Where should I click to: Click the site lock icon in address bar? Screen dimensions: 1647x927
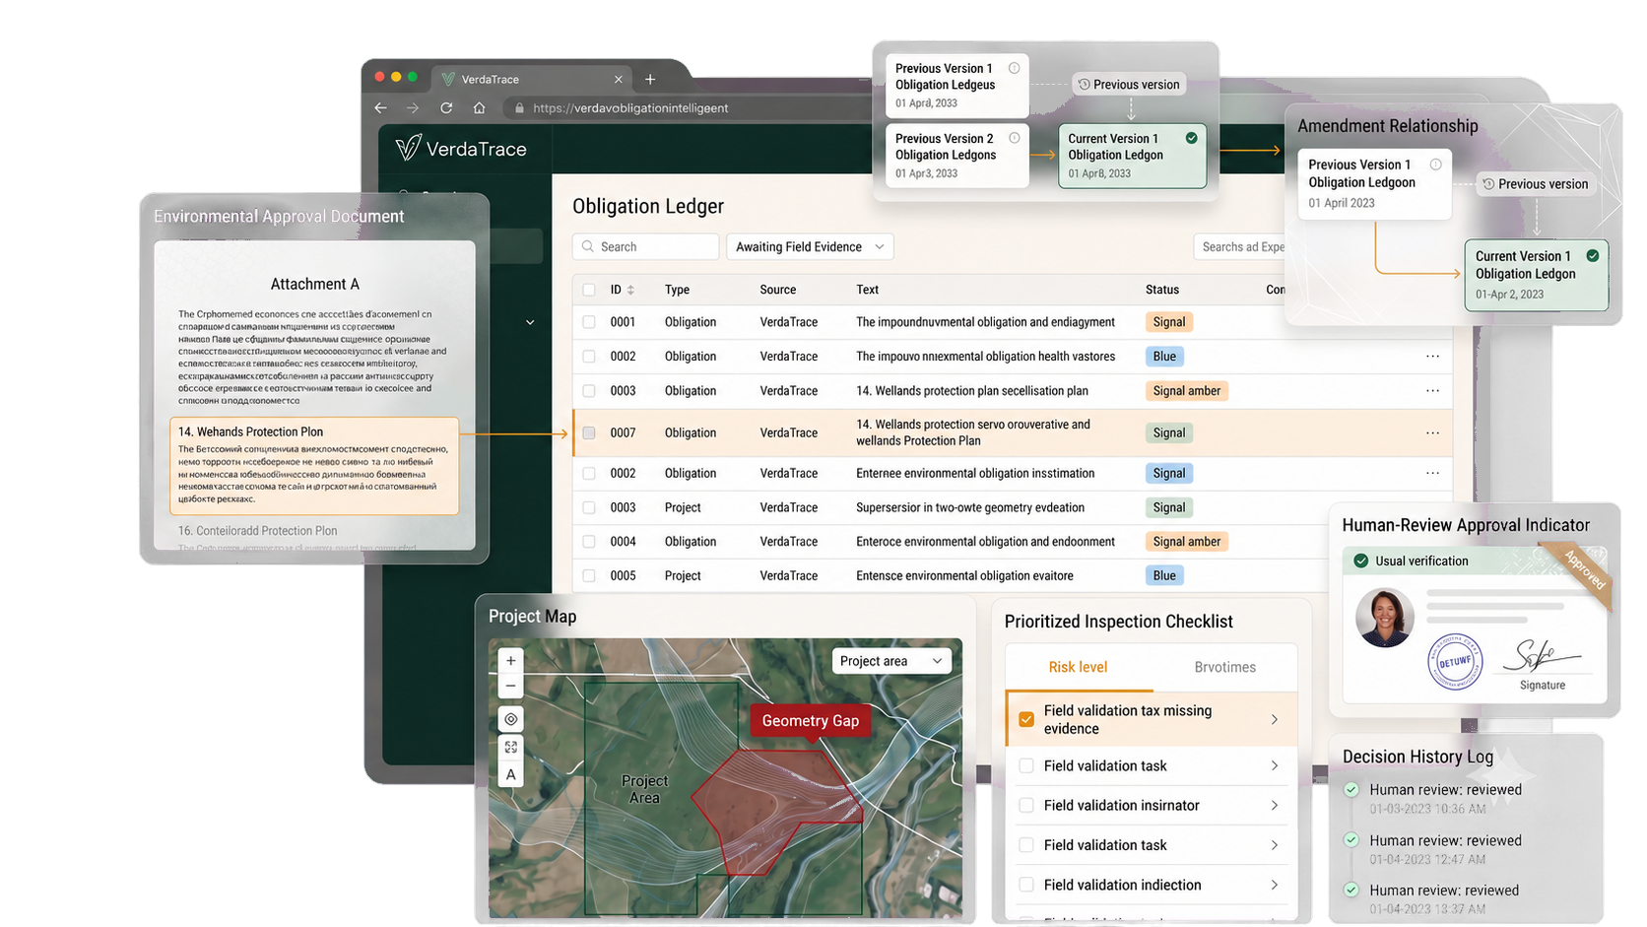[x=519, y=108]
